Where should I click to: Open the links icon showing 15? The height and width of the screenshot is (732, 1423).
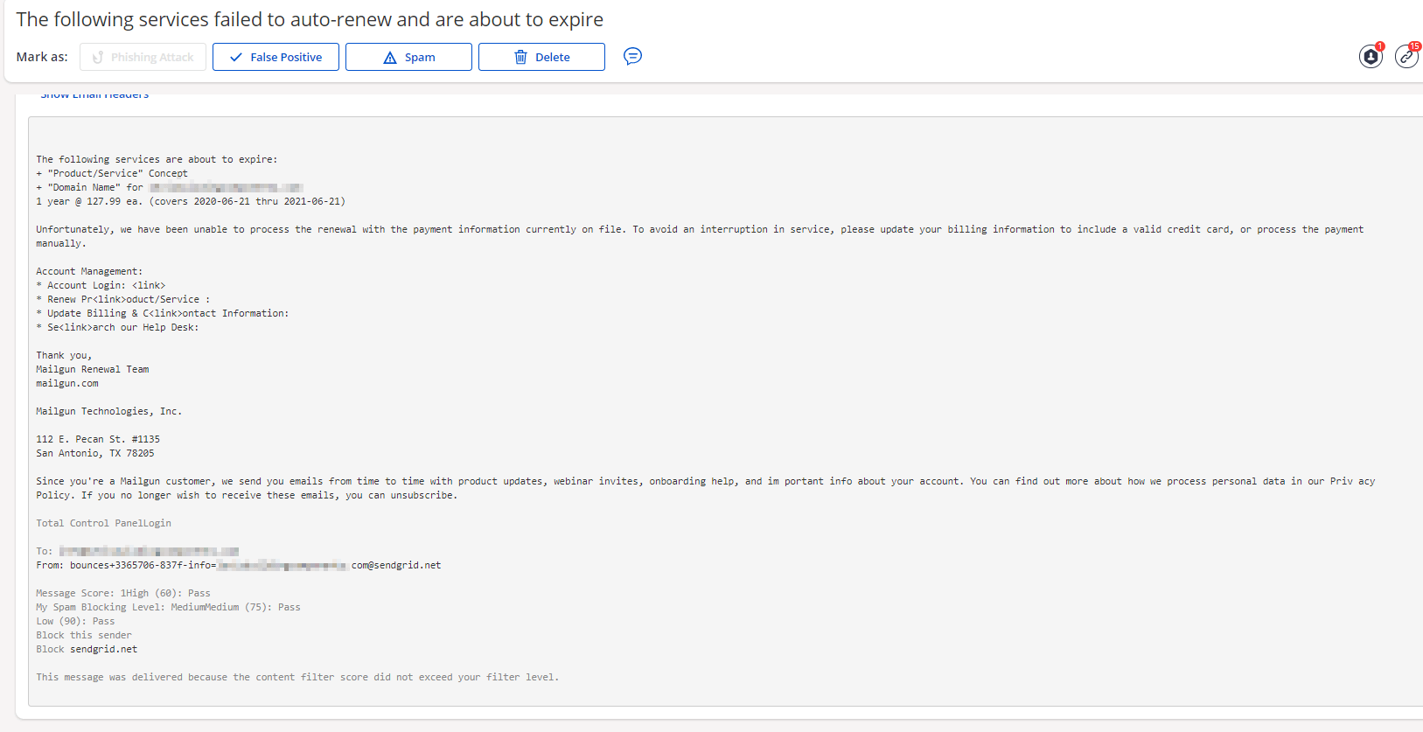tap(1406, 57)
